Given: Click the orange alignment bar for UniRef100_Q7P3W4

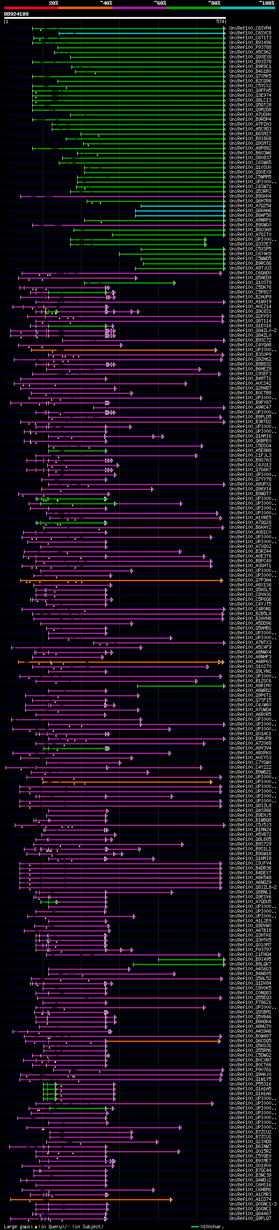Looking at the screenshot, I should click(x=122, y=581).
